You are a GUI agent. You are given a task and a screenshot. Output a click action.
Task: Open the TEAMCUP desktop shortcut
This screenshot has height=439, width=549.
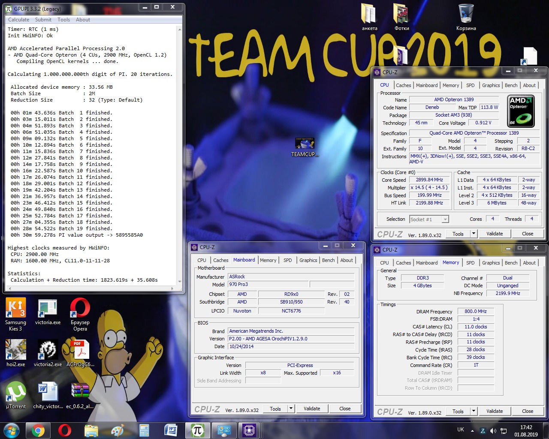(x=305, y=147)
